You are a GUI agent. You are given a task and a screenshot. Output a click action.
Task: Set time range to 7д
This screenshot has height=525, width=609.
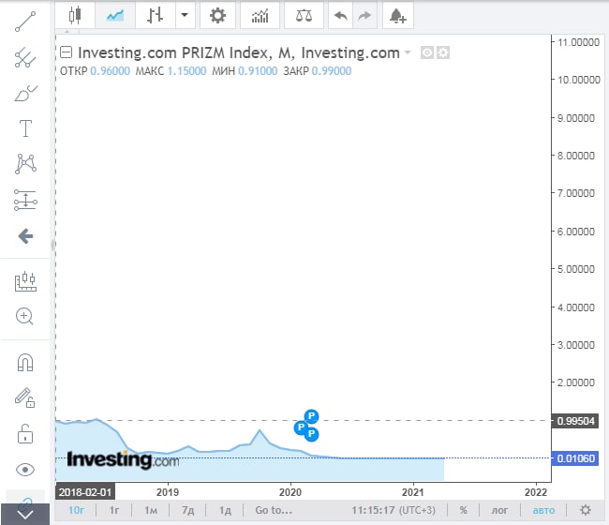[x=188, y=510]
